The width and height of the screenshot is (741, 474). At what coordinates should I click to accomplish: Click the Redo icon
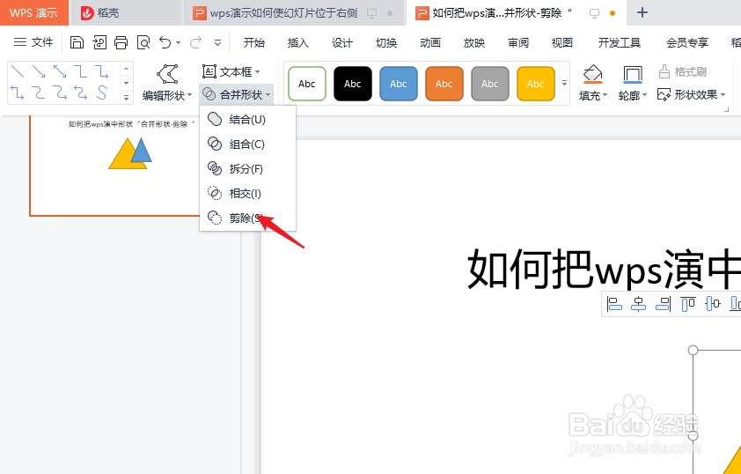pos(195,42)
